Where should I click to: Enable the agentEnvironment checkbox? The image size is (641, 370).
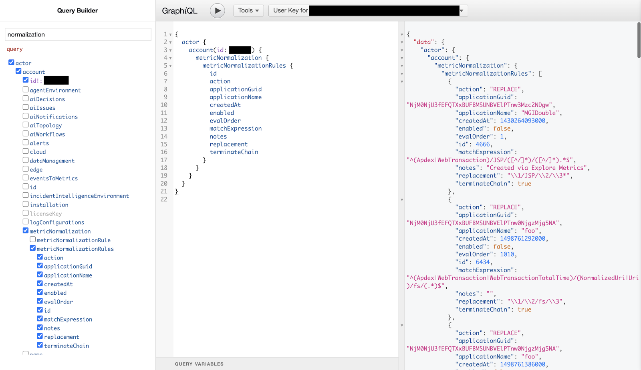26,90
